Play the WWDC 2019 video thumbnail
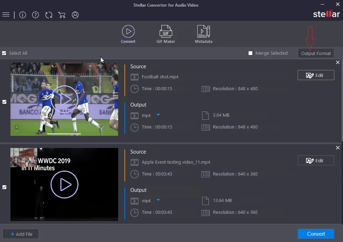343x242 pixels. tap(64, 185)
